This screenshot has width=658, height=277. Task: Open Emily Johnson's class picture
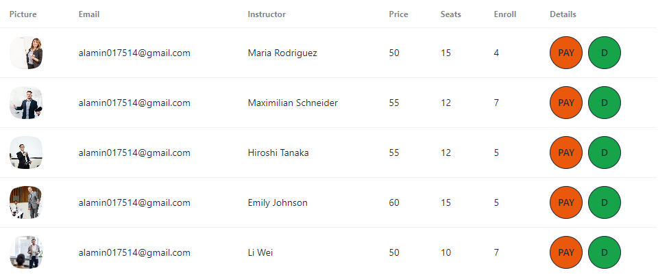point(26,202)
